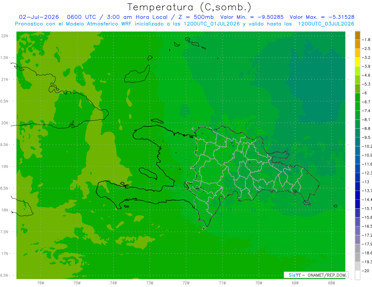This screenshot has width=372, height=287.
Task: Click the "-9.5" legend value
Action: click(366, 137)
